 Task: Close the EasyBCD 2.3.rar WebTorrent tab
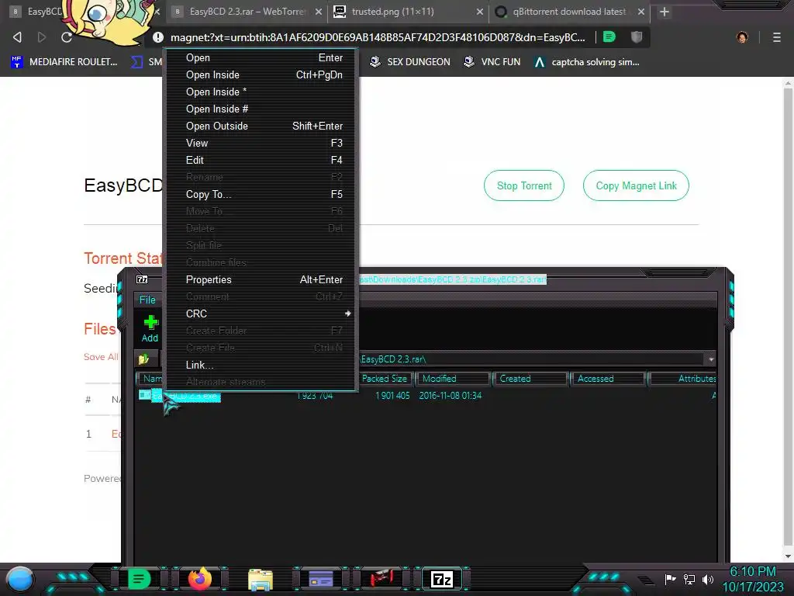pos(319,12)
